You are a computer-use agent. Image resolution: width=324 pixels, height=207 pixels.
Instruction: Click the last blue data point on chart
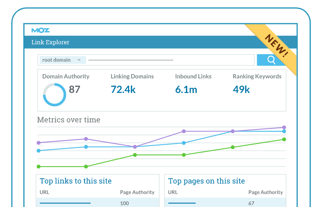click(284, 132)
